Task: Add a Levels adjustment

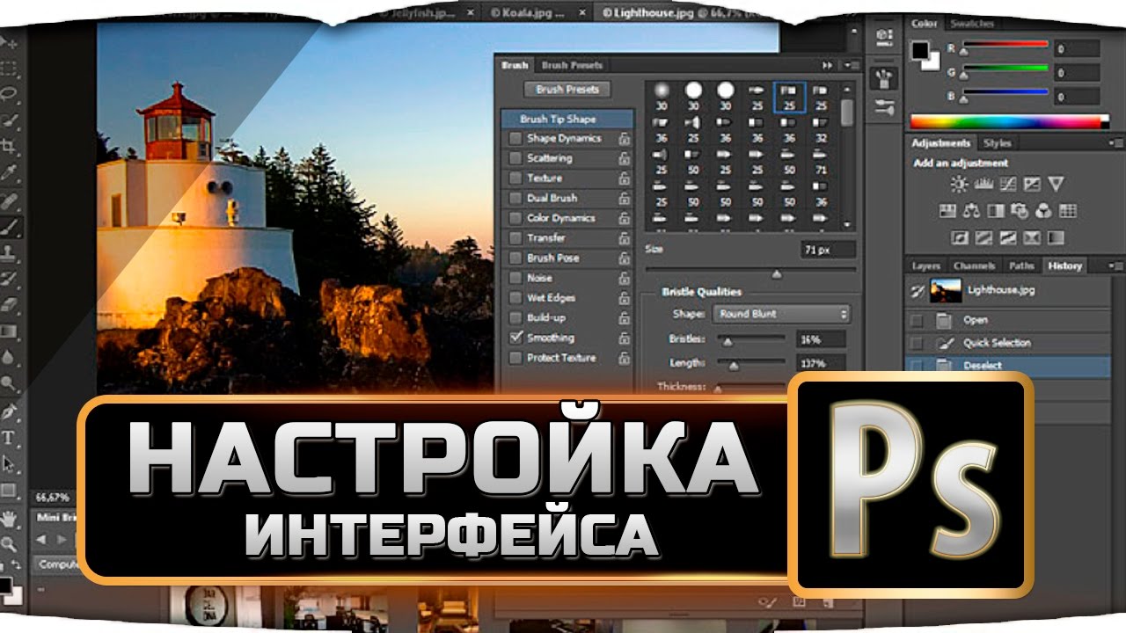Action: point(983,184)
